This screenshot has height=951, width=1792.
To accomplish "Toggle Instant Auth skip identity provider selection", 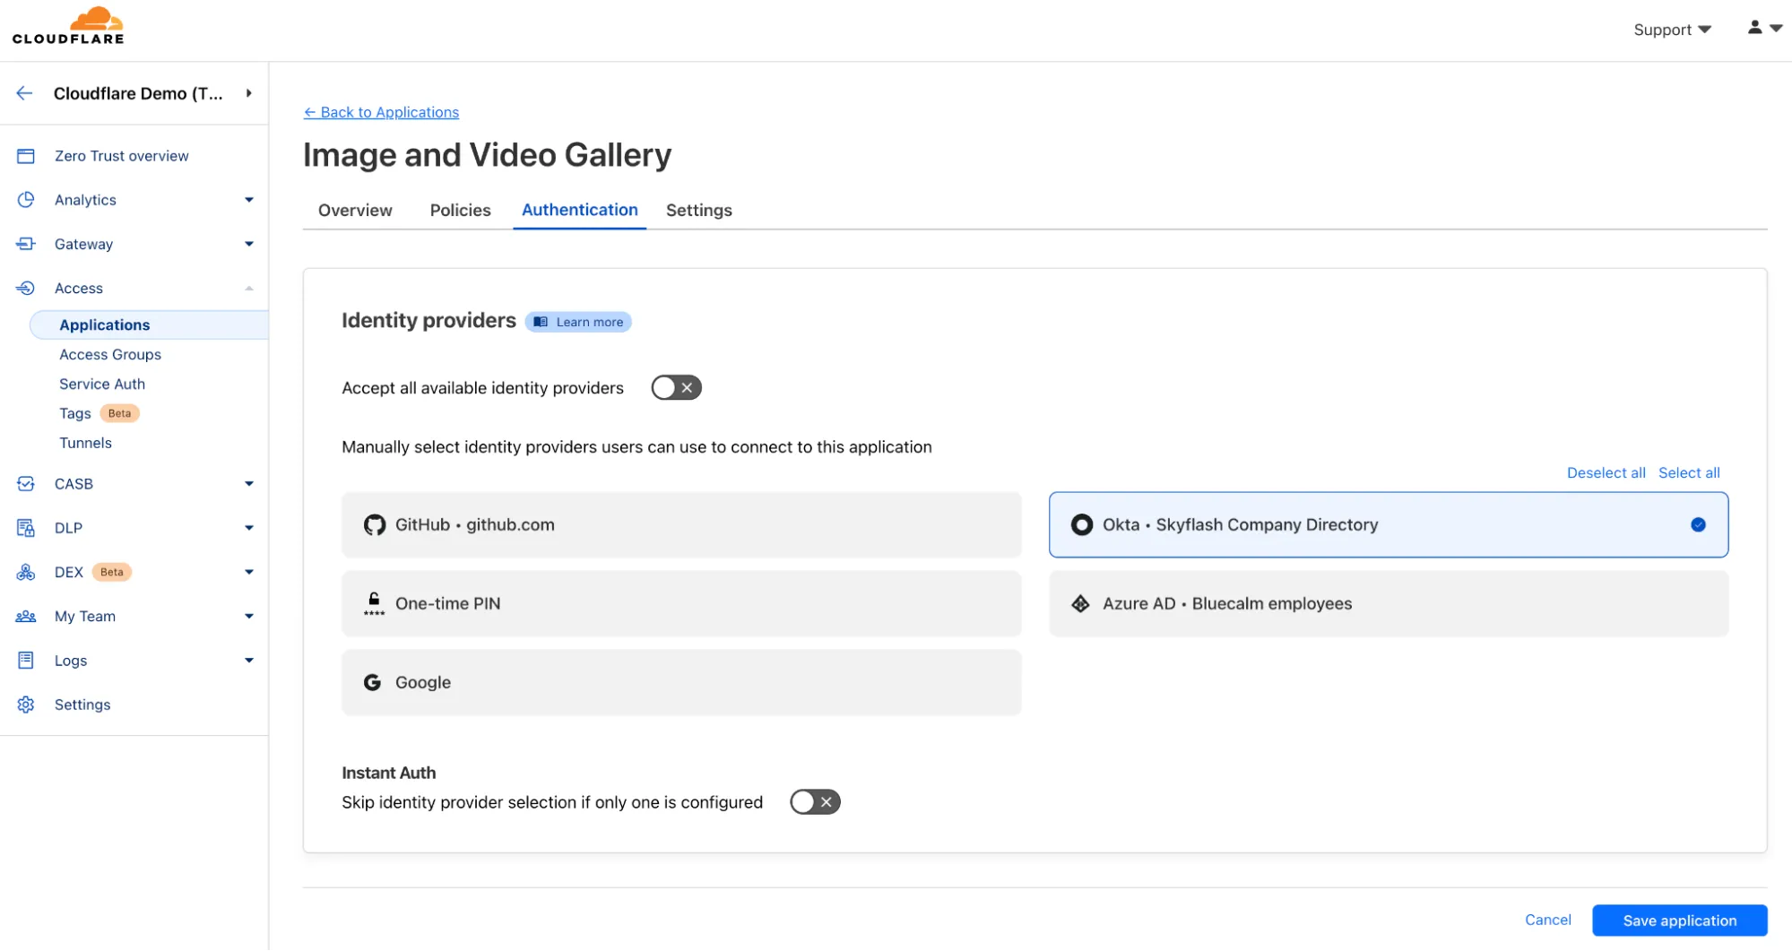I will coord(814,801).
